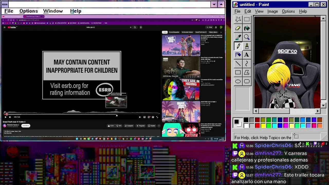
Task: Click Paint's horizontal scrollbar right arrow
Action: 318,111
